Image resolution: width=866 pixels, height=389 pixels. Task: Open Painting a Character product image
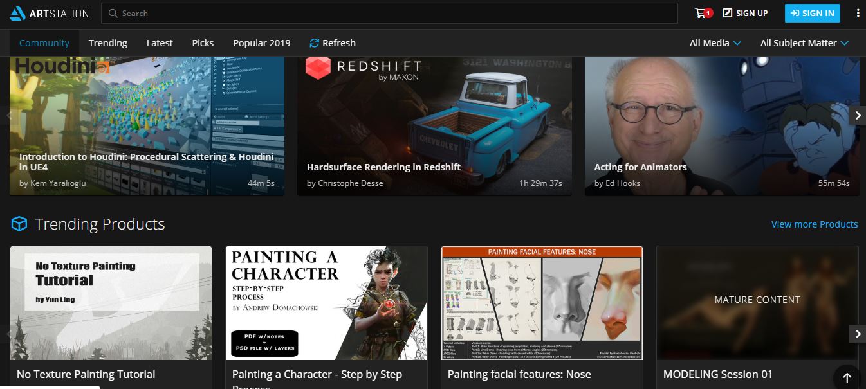[326, 303]
